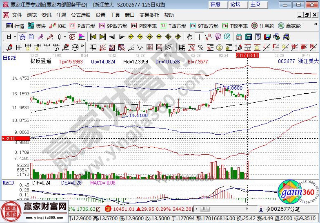Click the 节 solar term icon
Image resolution: width=320 pixels, height=223 pixels.
(218, 37)
